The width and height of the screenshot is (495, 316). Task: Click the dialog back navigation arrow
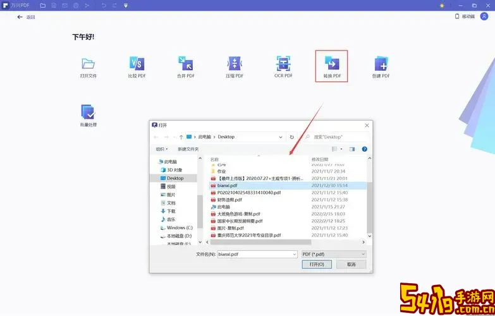coord(156,137)
